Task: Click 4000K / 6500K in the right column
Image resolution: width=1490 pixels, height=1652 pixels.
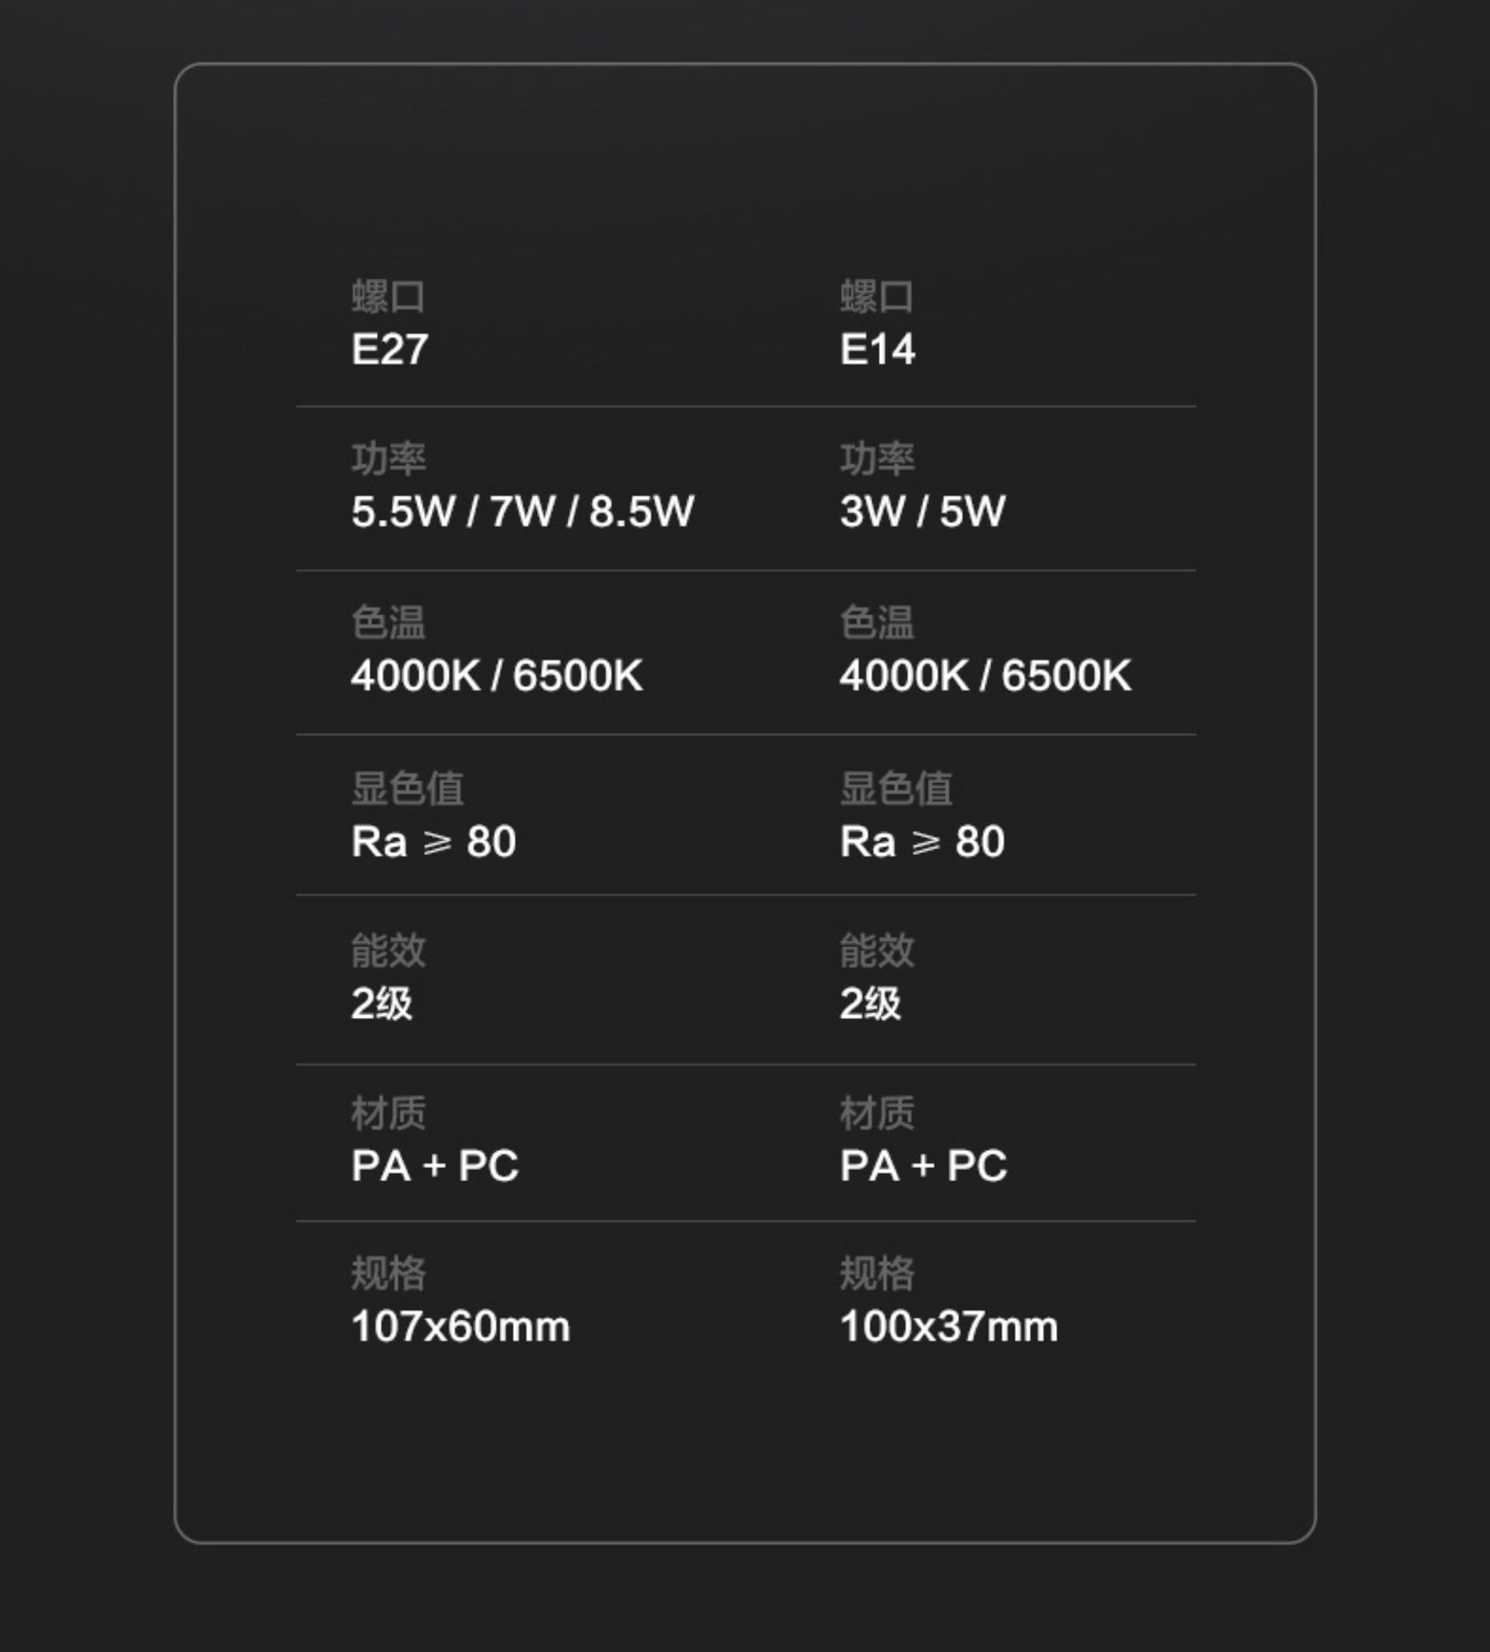Action: pos(985,675)
